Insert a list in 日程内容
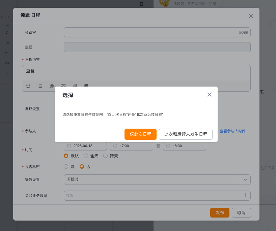Image resolution: width=276 pixels, height=231 pixels. (40, 86)
